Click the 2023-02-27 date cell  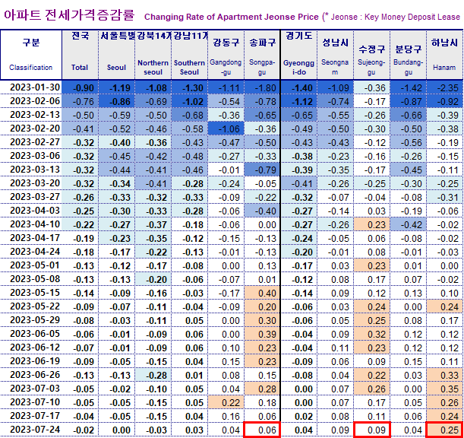(x=31, y=142)
